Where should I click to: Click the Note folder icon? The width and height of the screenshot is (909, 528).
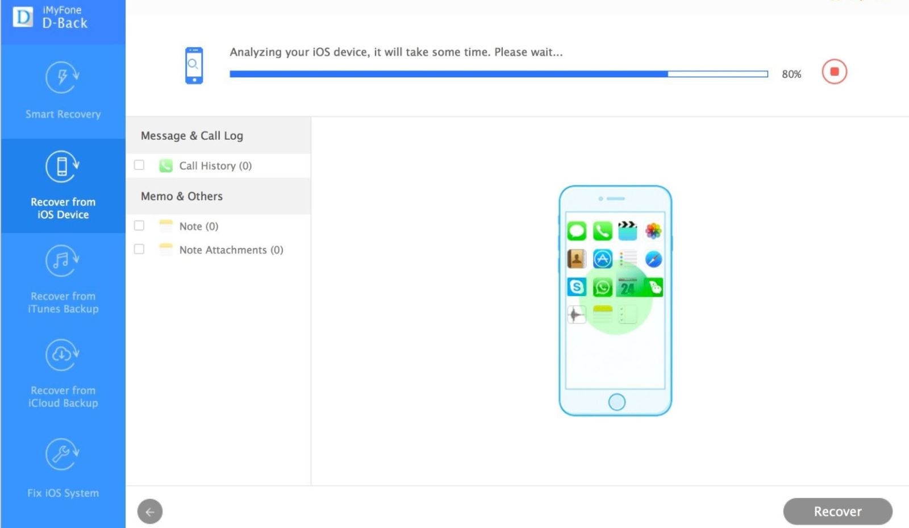(x=165, y=226)
